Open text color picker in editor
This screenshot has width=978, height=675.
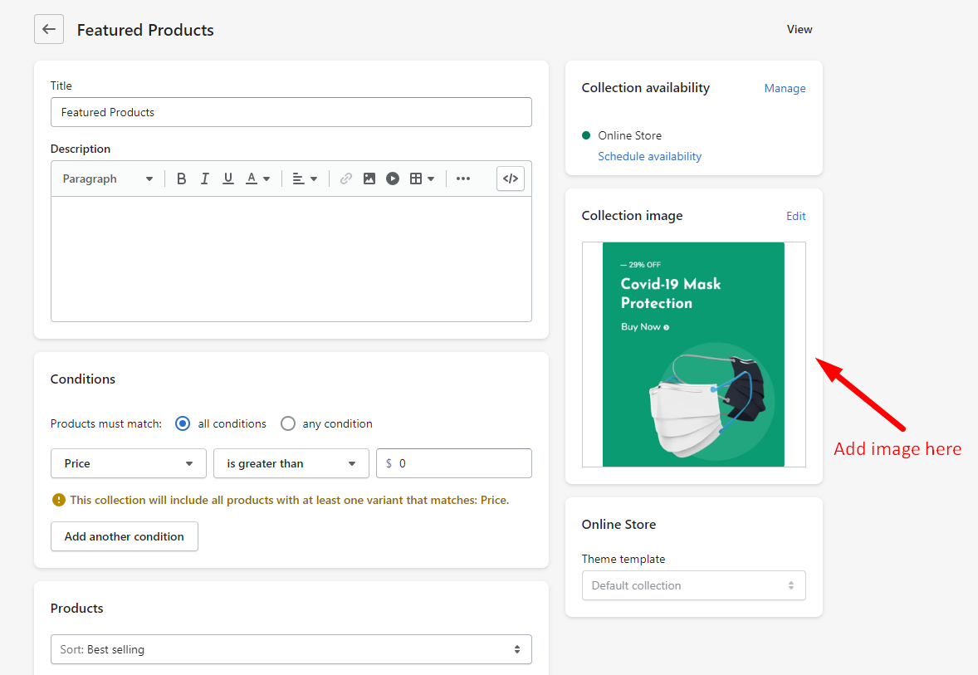(257, 179)
